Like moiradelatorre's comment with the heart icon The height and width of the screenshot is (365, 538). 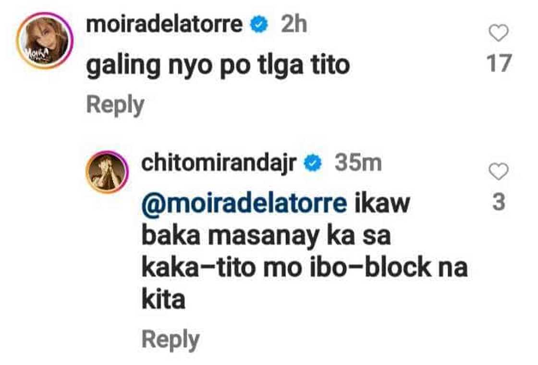coord(498,33)
